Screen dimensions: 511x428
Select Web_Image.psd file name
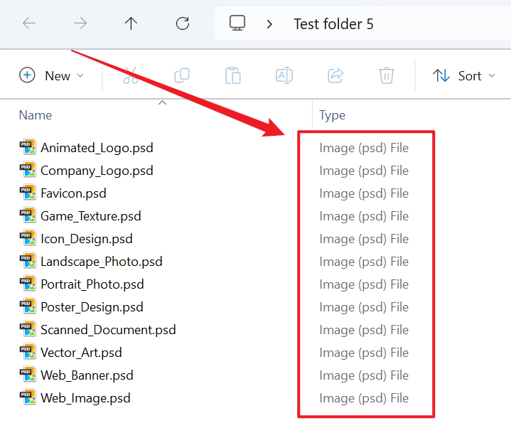point(85,398)
